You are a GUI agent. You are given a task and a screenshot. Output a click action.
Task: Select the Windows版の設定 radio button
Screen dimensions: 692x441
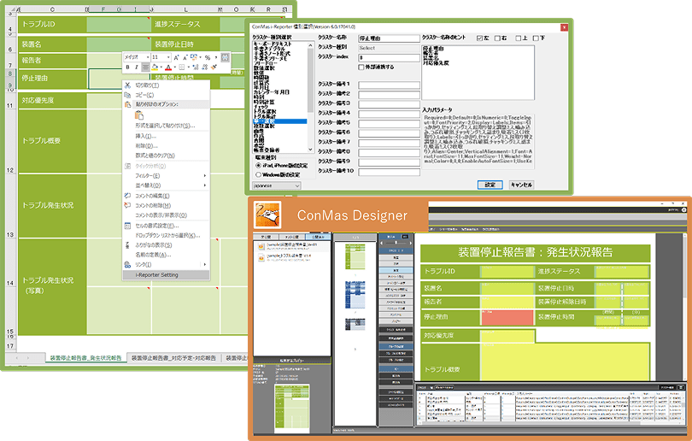pos(259,175)
